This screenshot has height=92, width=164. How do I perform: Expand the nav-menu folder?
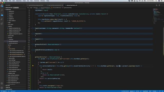coord(11,25)
